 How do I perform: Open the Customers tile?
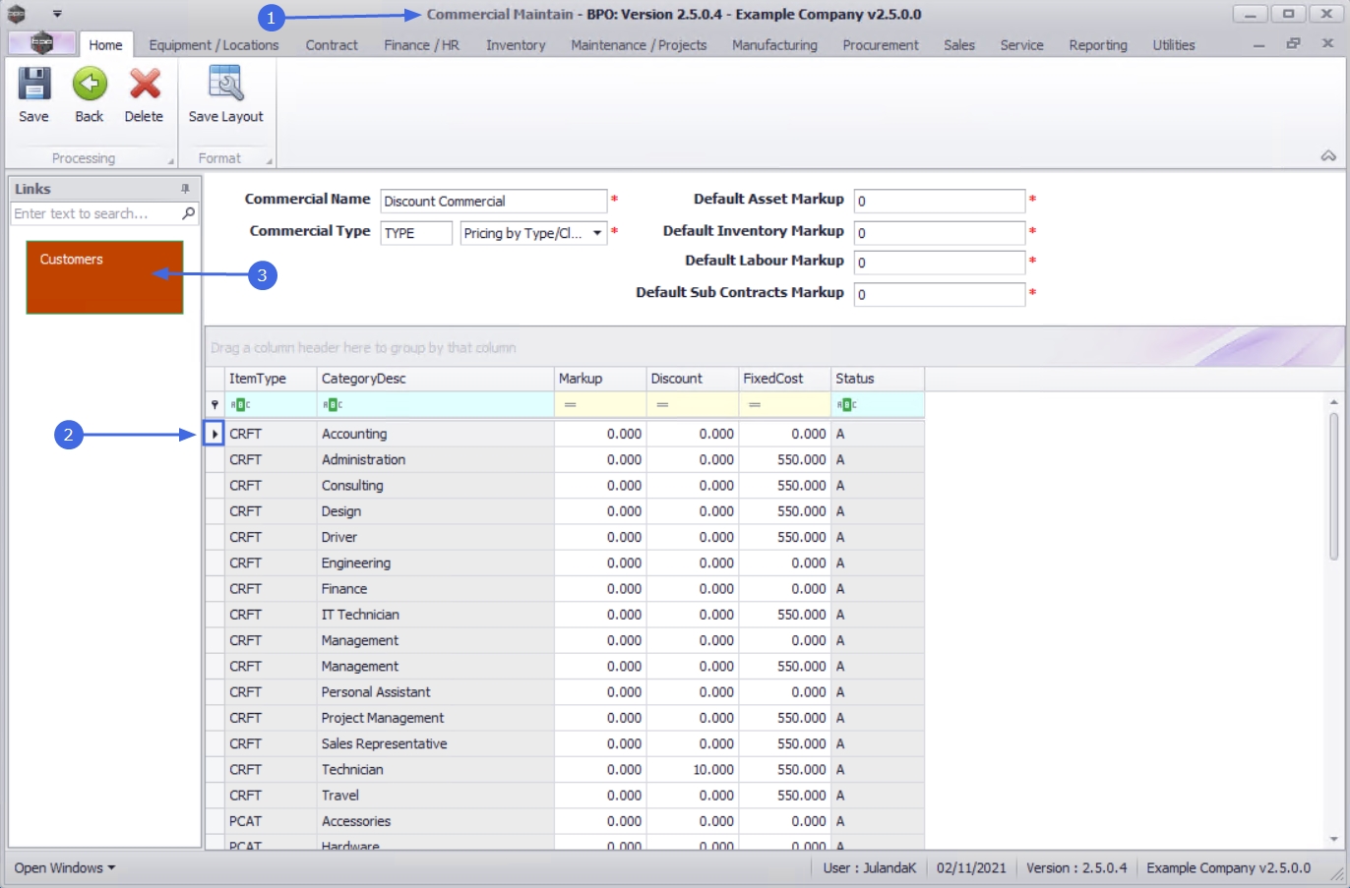[x=104, y=277]
